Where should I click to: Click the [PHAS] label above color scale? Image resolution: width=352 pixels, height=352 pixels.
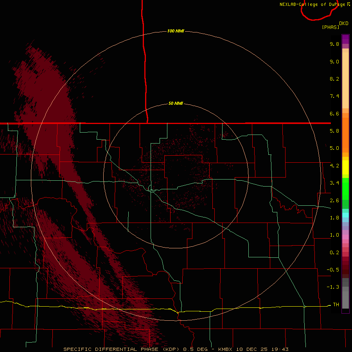330,27
